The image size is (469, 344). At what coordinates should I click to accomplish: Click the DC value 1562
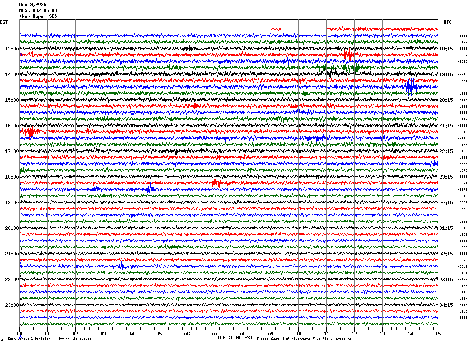click(463, 209)
